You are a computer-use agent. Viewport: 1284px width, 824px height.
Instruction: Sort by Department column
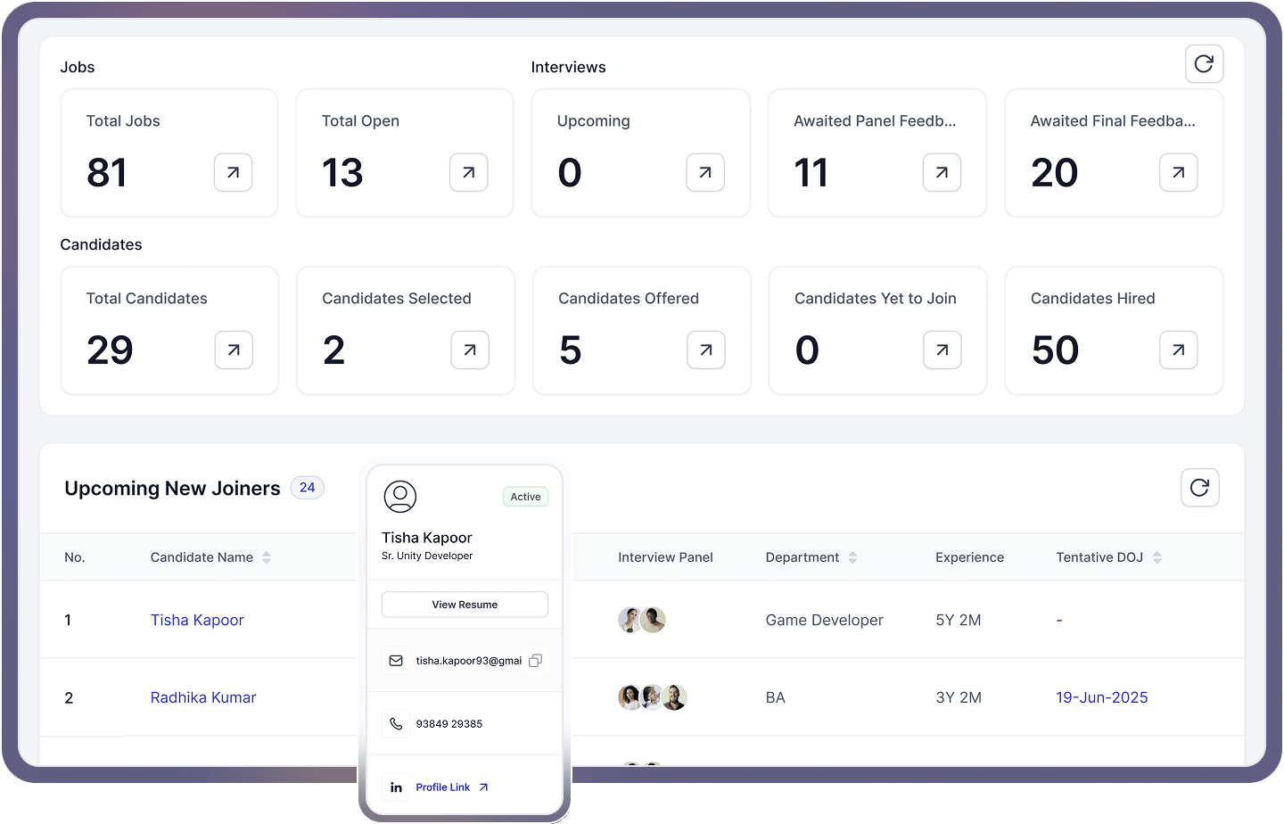pos(852,557)
